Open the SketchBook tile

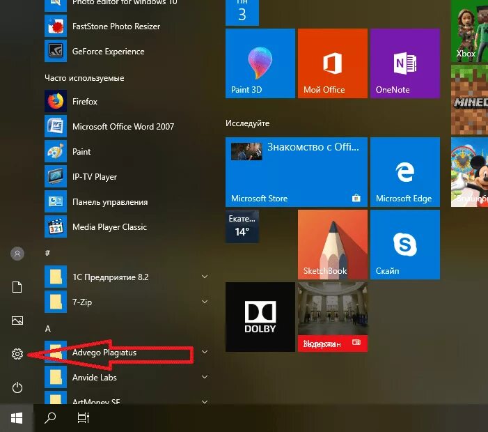click(x=332, y=245)
